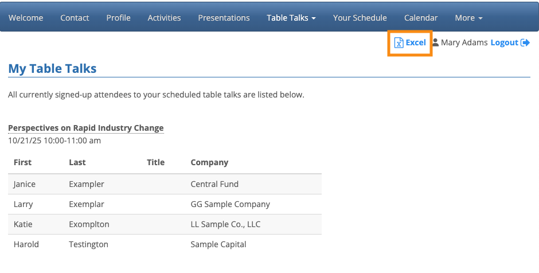Go to the Welcome tab
This screenshot has width=539, height=273.
click(26, 18)
